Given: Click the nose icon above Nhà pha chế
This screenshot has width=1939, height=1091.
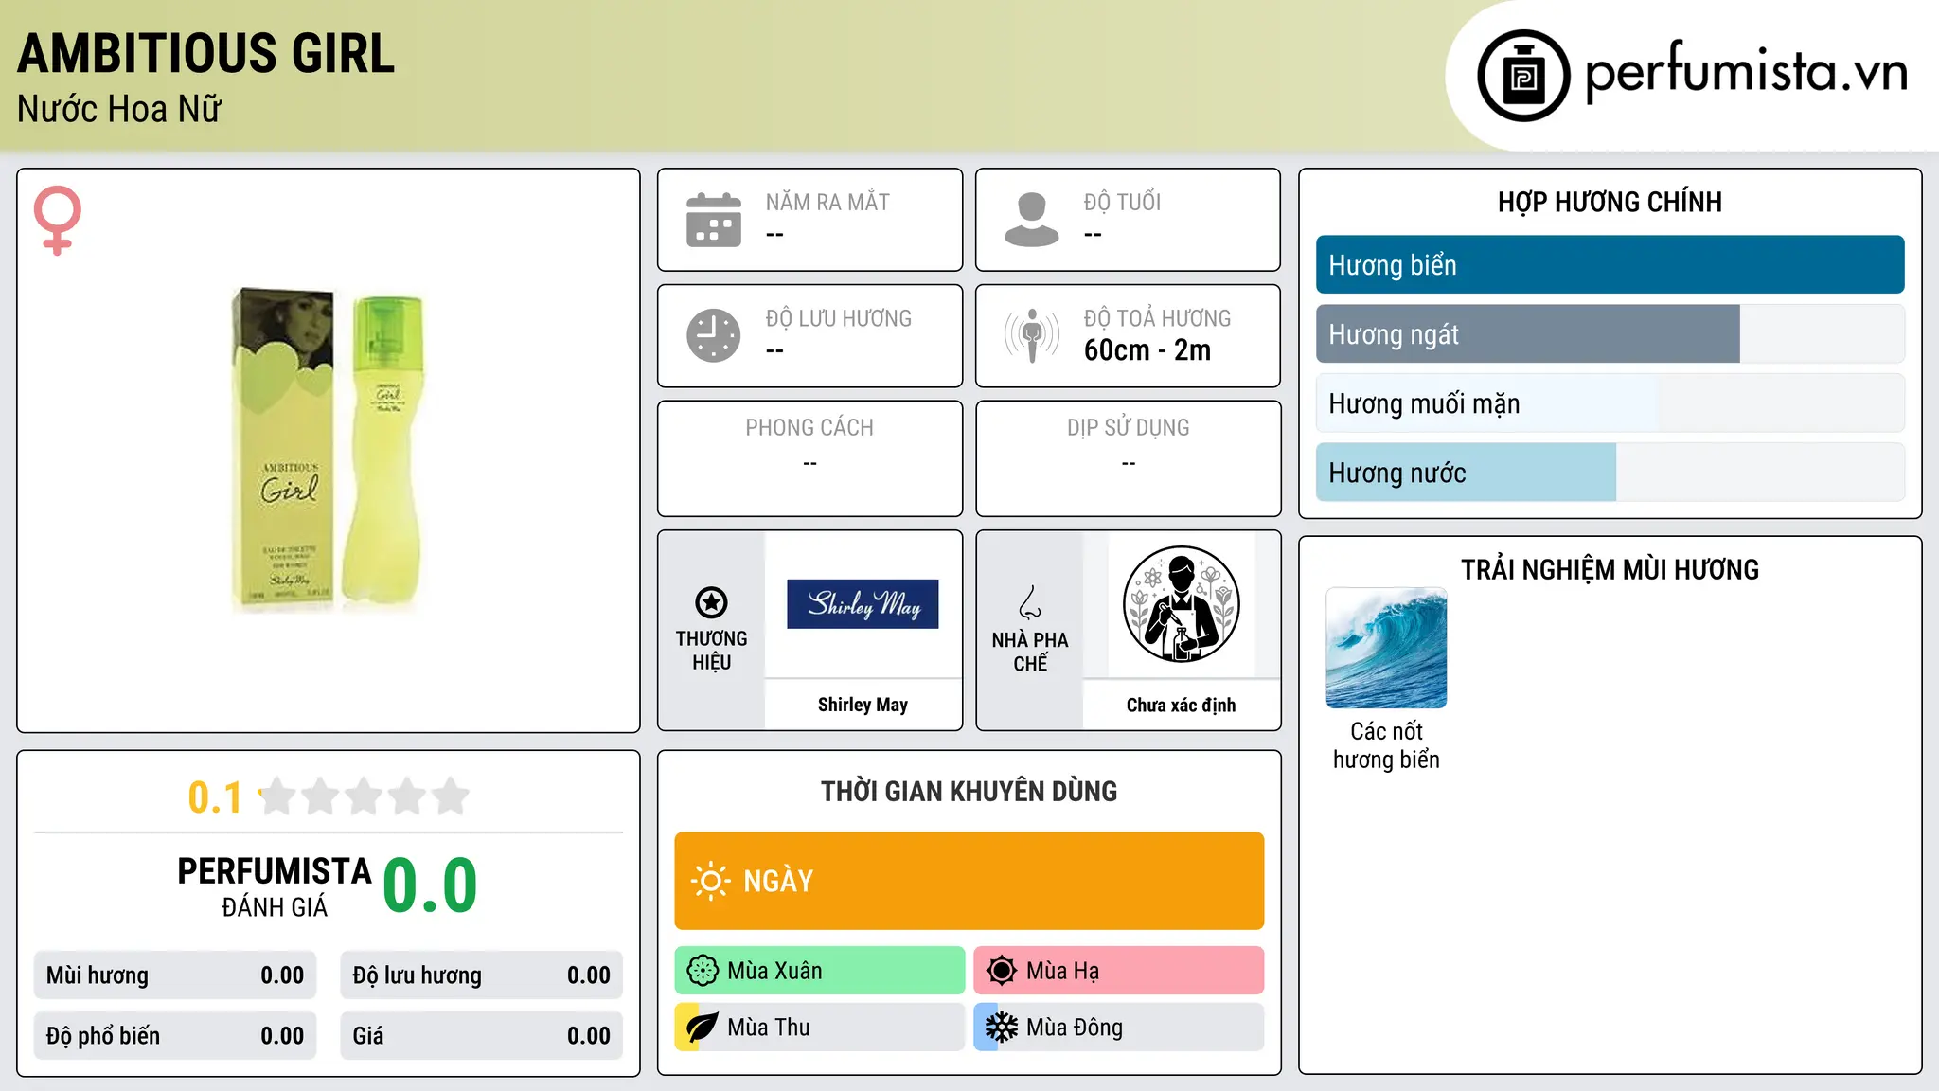Looking at the screenshot, I should (1030, 602).
